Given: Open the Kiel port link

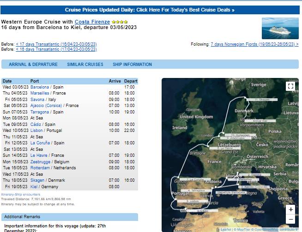Looking at the screenshot, I should pyautogui.click(x=34, y=187).
